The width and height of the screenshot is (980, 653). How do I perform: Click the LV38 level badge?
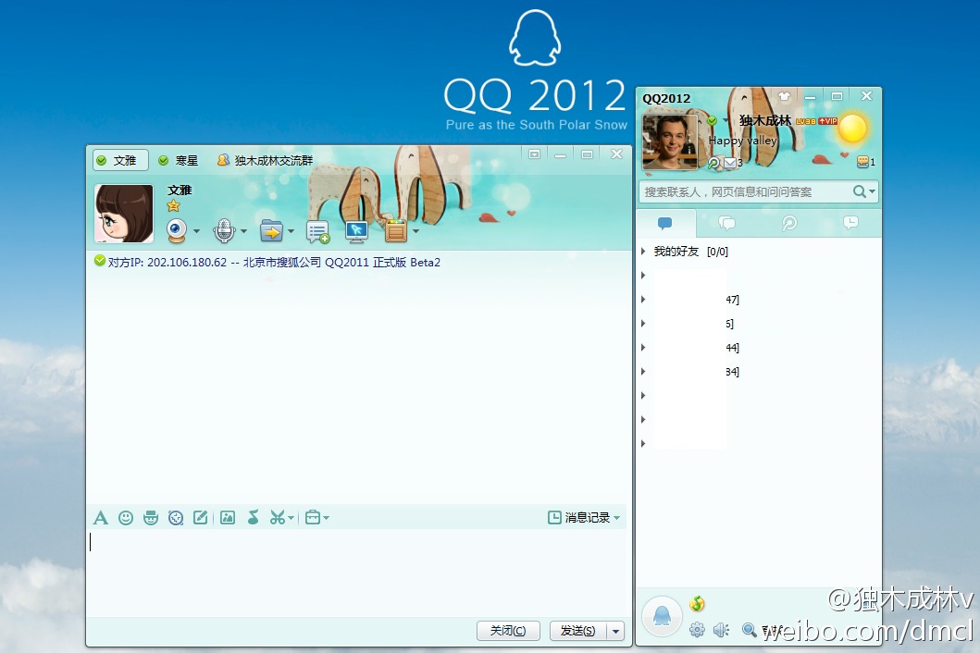(806, 121)
